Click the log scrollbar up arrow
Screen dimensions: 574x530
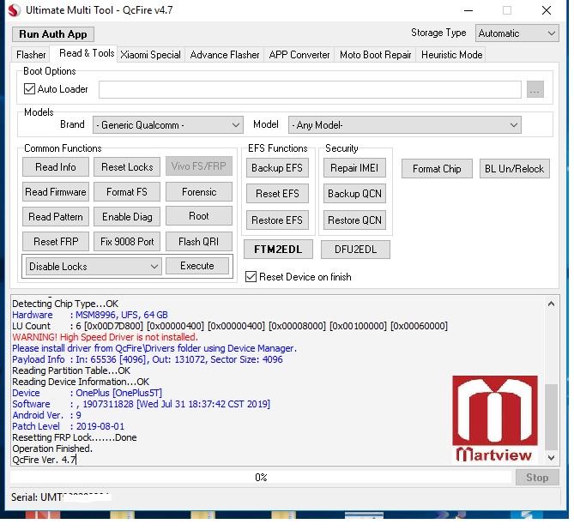pos(551,304)
